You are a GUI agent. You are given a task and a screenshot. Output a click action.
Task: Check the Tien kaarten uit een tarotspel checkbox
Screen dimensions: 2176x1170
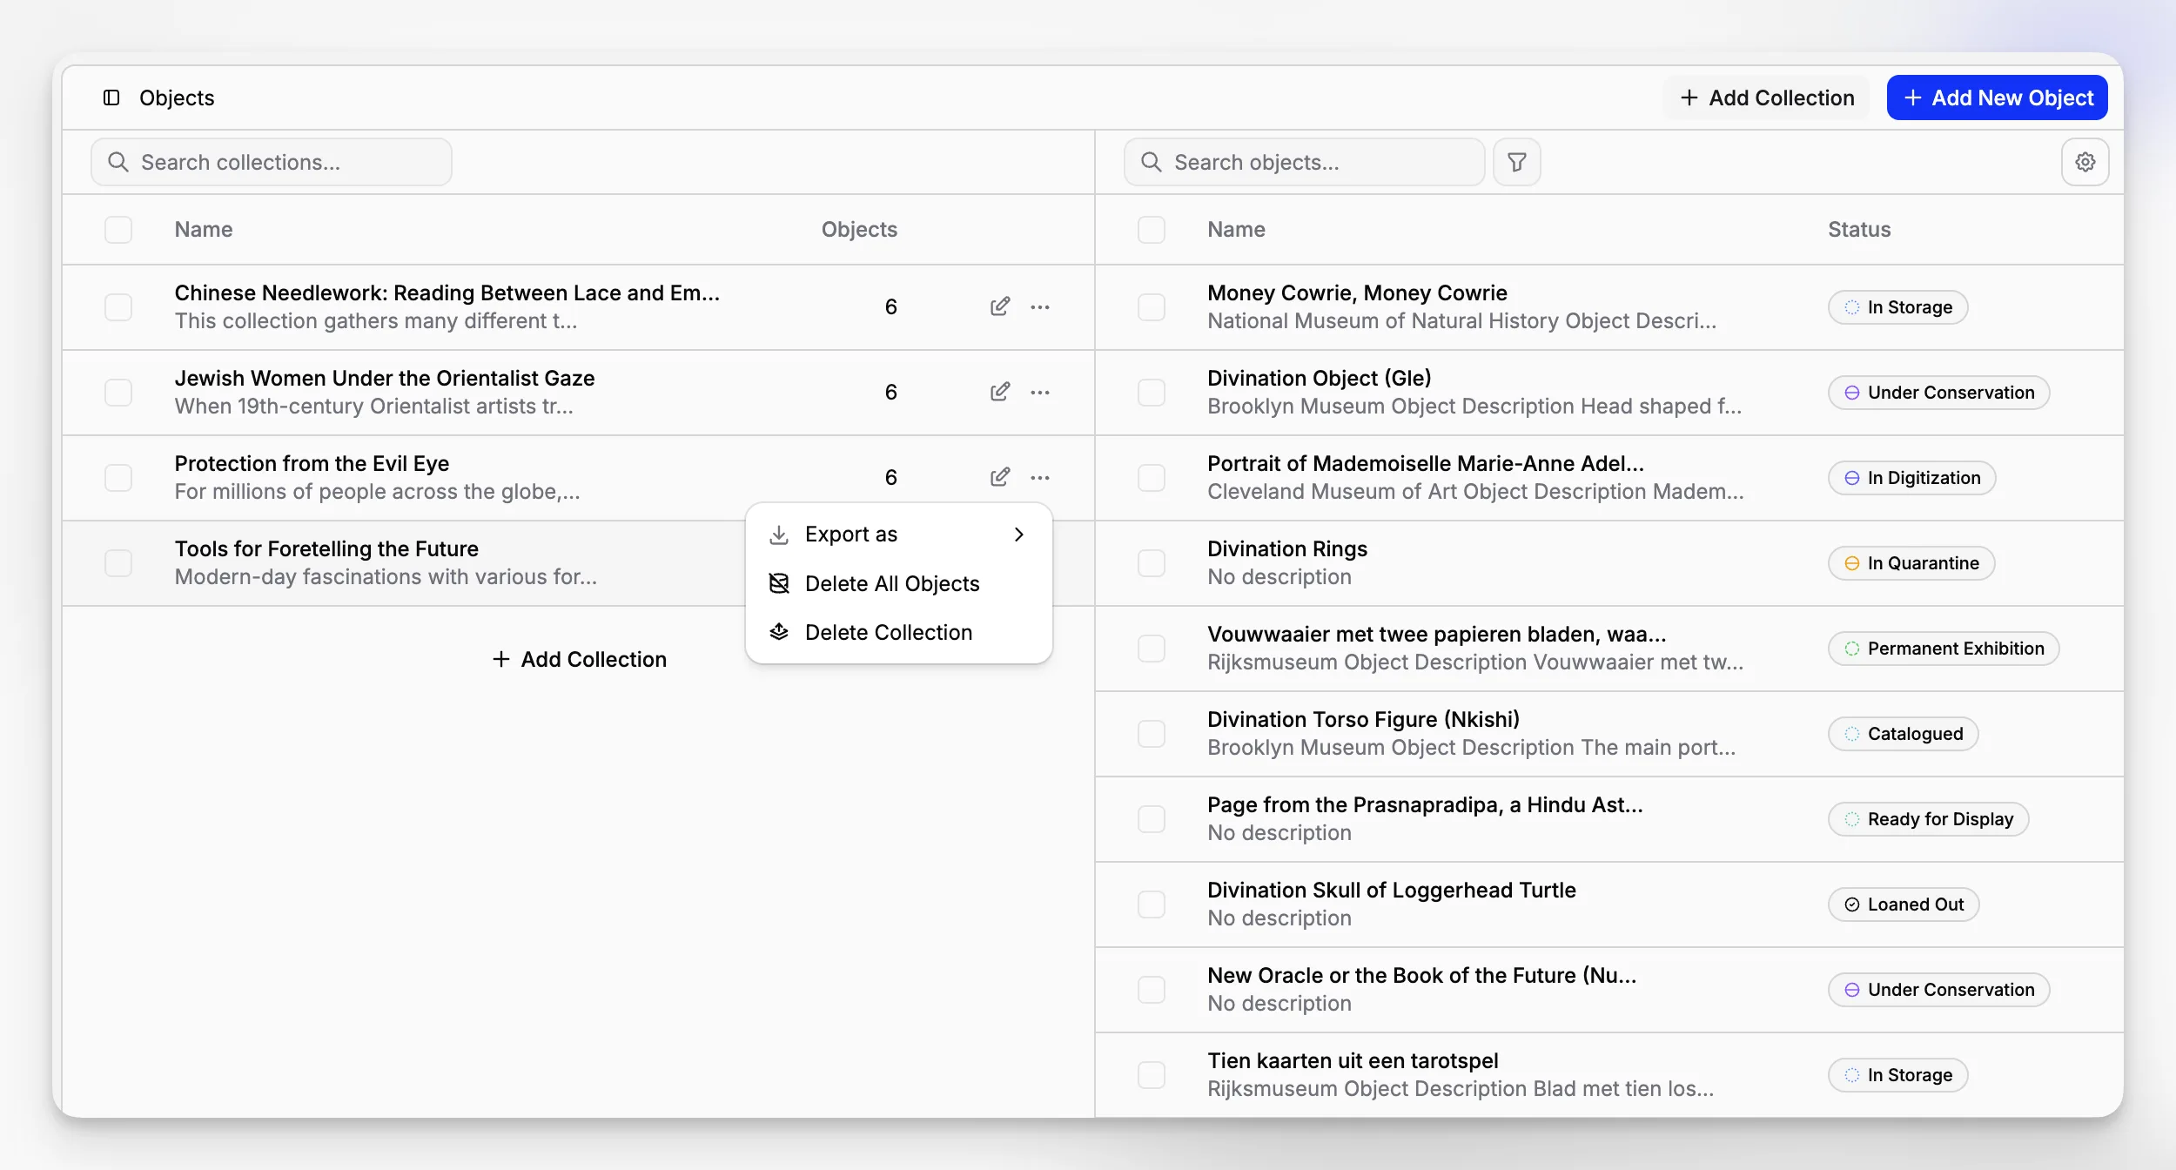1152,1075
